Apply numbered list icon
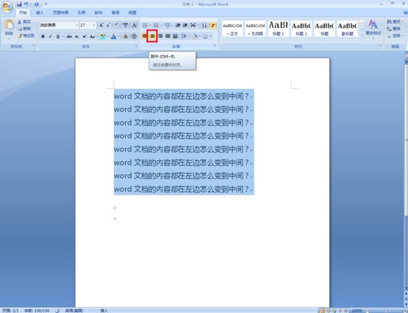 click(156, 25)
